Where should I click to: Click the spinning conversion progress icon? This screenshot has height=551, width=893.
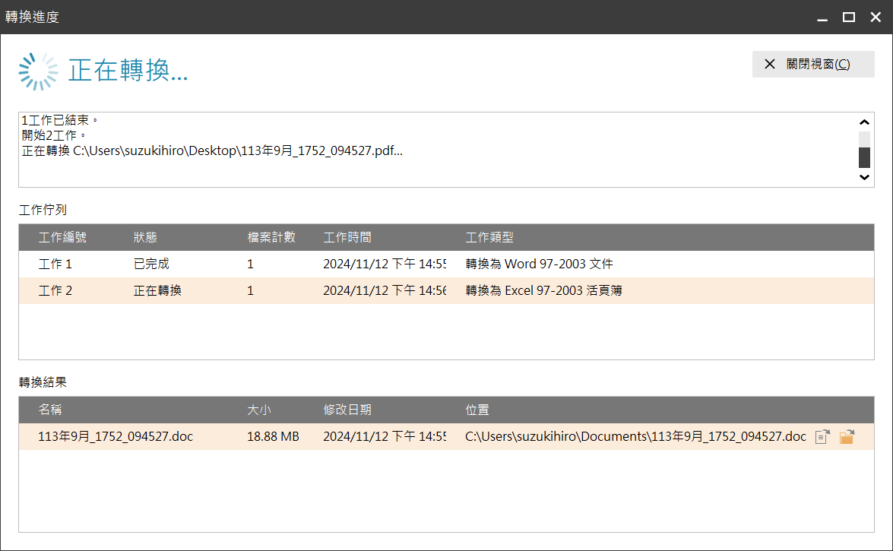(x=38, y=71)
